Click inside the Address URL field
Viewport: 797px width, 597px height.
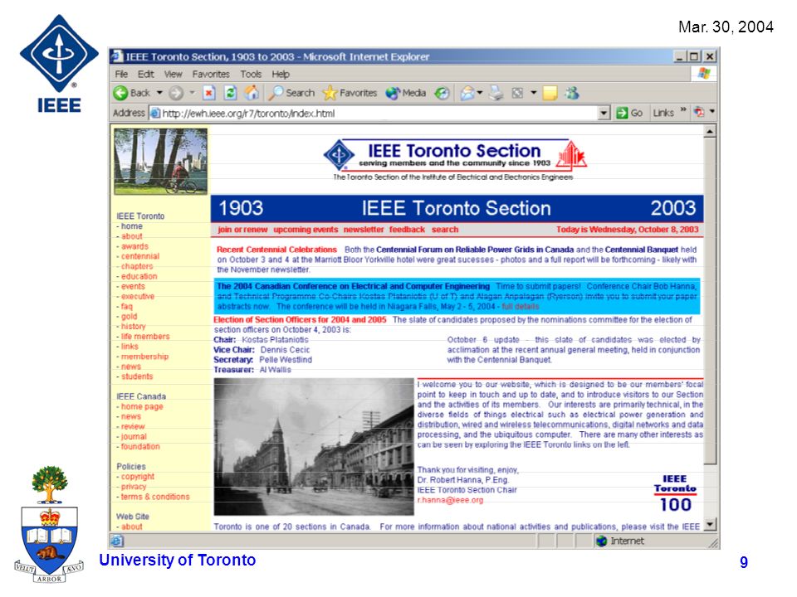click(379, 113)
